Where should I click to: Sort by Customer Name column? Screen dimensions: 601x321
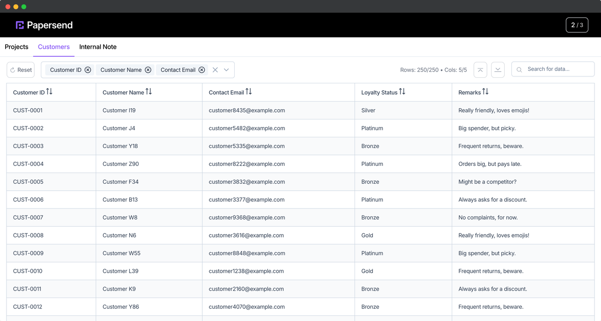149,92
